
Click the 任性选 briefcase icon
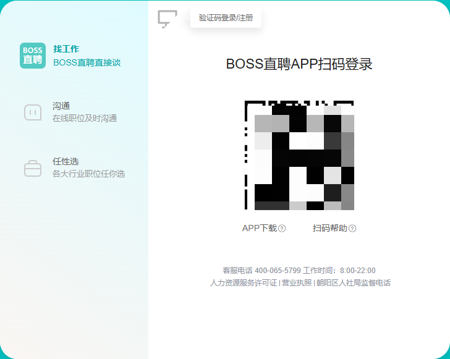pos(33,168)
